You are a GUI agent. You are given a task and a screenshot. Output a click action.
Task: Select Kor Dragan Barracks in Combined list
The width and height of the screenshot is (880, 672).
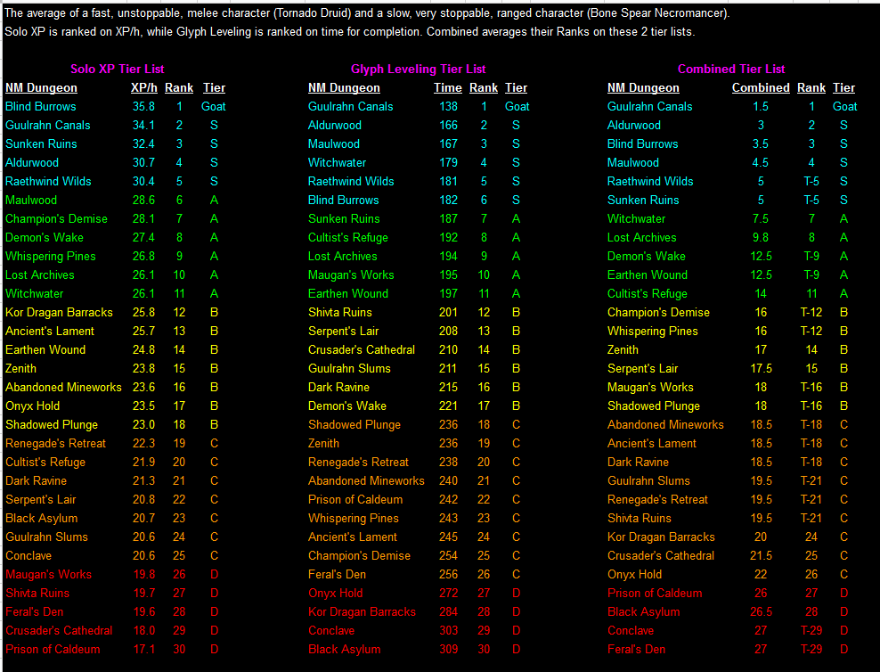(x=661, y=537)
